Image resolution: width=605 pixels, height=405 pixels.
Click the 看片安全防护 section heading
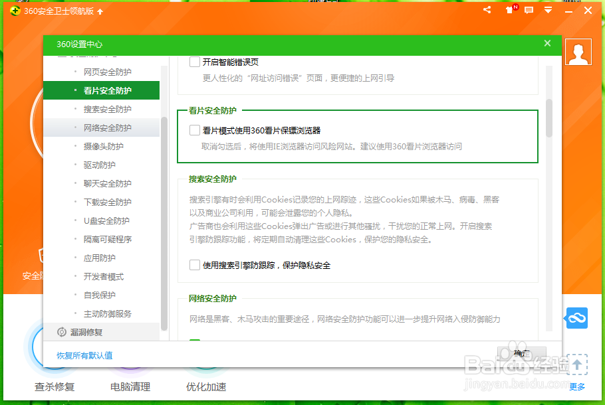point(212,111)
